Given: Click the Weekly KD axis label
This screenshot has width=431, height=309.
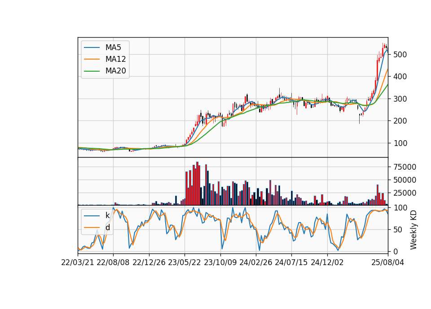Looking at the screenshot, I should 413,230.
